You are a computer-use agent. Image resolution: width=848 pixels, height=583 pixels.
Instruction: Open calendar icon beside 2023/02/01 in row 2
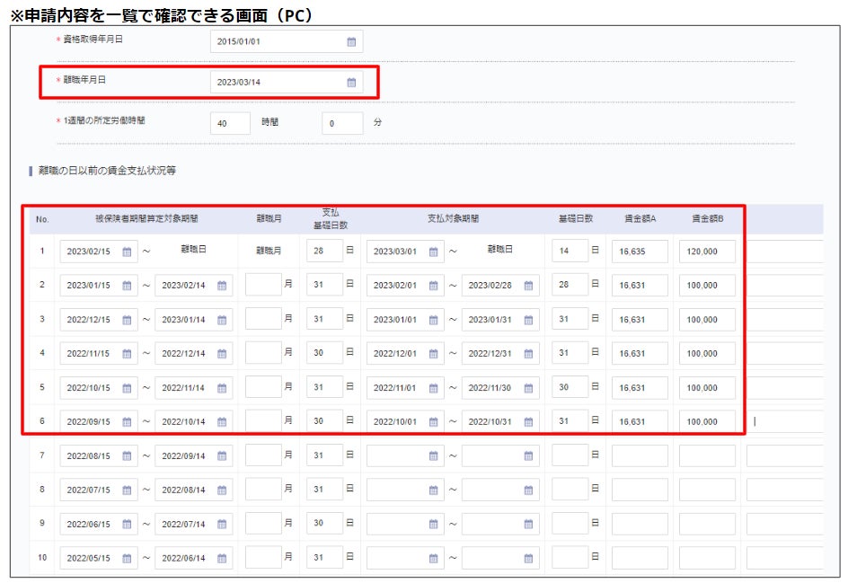(x=434, y=286)
